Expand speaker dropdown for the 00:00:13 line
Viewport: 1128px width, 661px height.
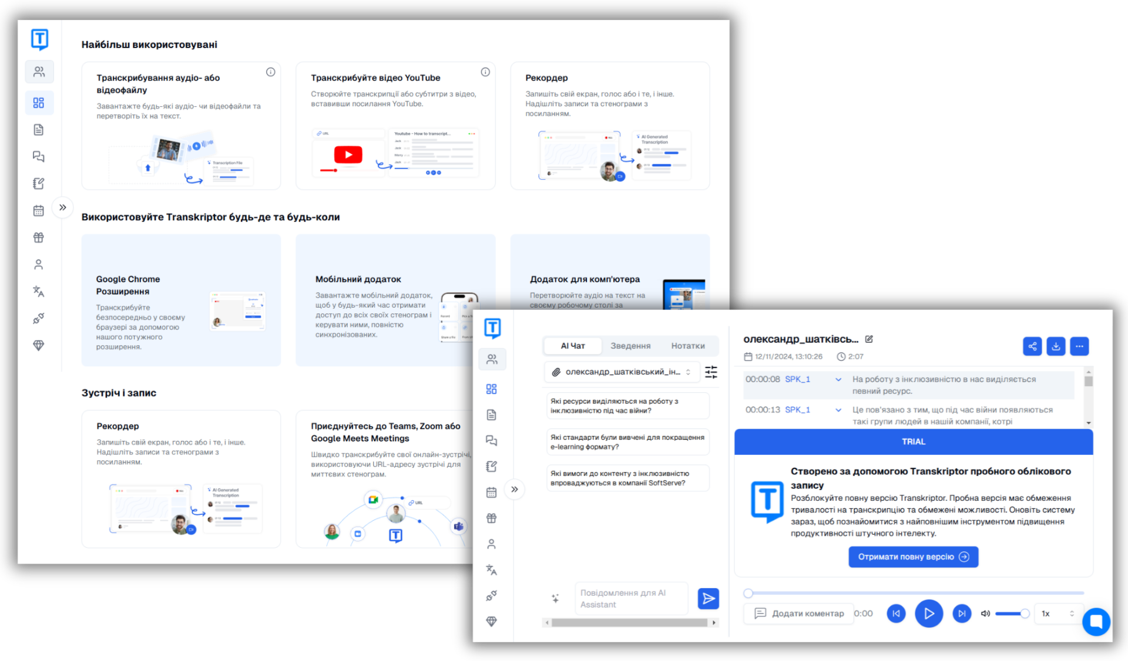tap(838, 410)
